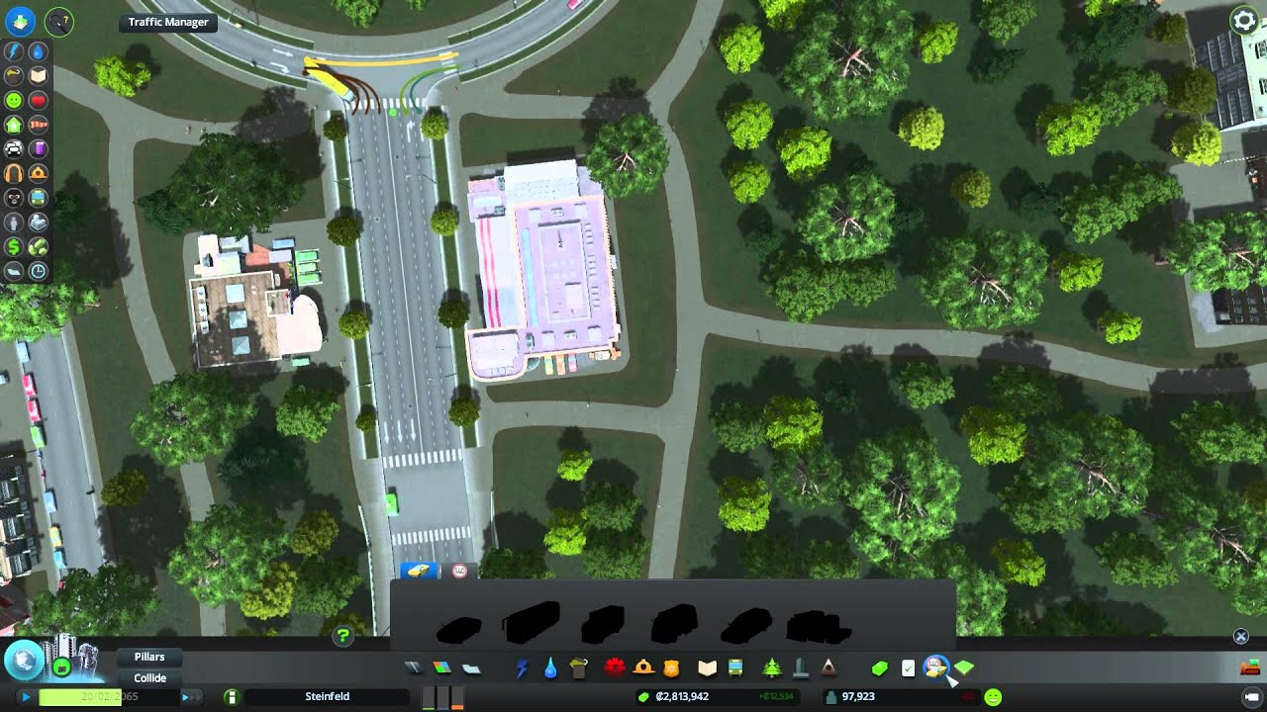Viewport: 1267px width, 712px height.
Task: Open the Pollution purple barrel info view
Action: pos(38,148)
